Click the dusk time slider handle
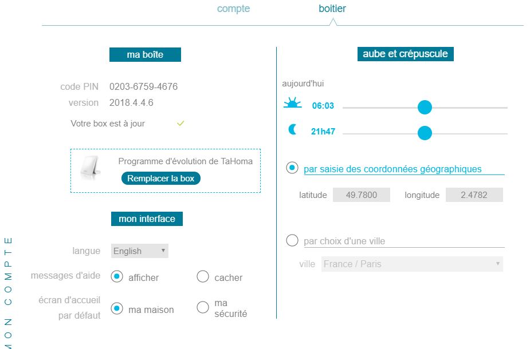This screenshot has height=349, width=530. [x=425, y=133]
